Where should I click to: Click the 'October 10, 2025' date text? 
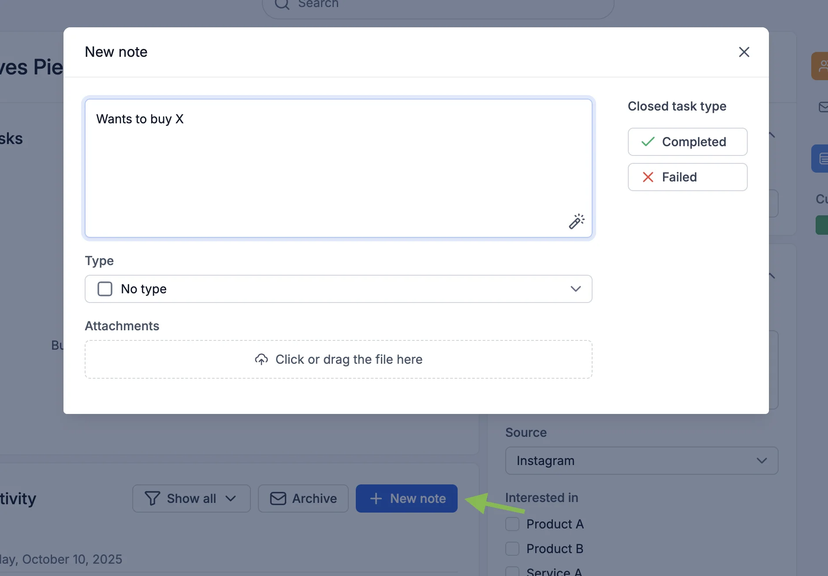coord(72,559)
